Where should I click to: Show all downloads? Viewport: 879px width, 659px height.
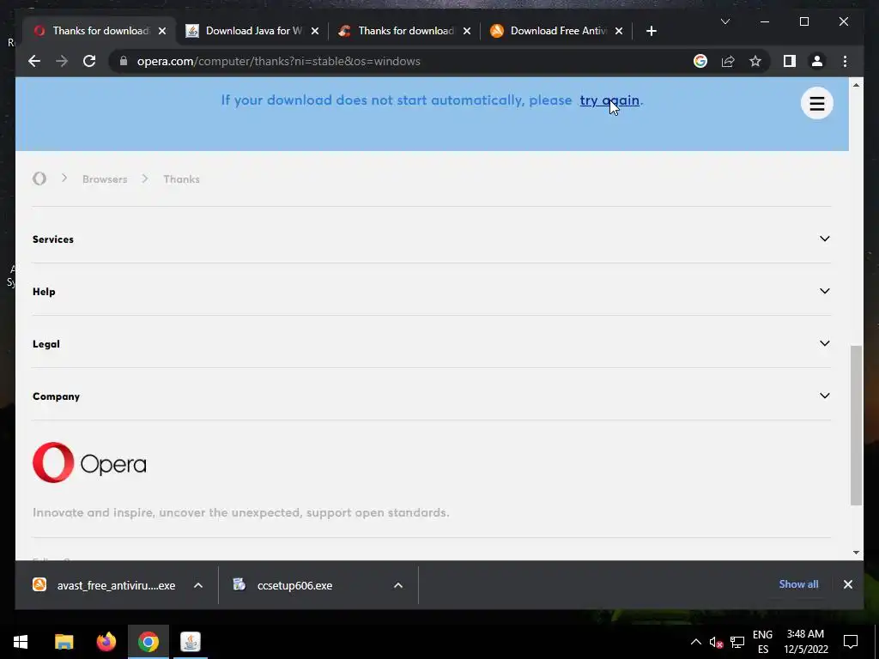798,583
